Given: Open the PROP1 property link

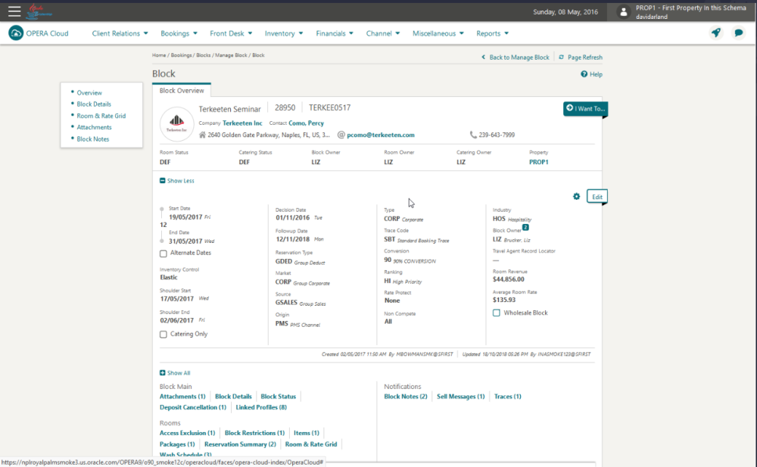Looking at the screenshot, I should (539, 162).
